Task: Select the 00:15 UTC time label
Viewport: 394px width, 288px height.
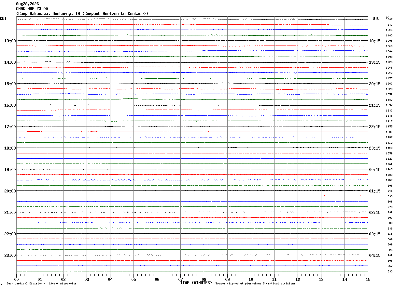Action: 374,170
